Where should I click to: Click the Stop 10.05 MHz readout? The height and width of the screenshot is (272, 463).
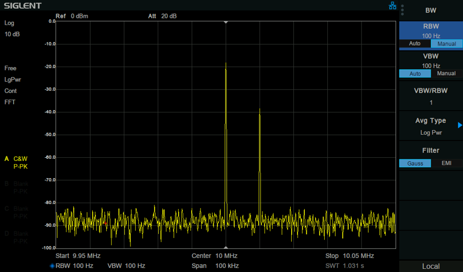[x=350, y=256]
